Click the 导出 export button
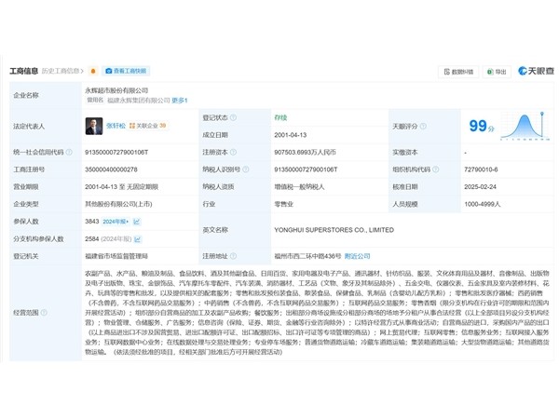Screen dimensions: 559x419 [497, 72]
